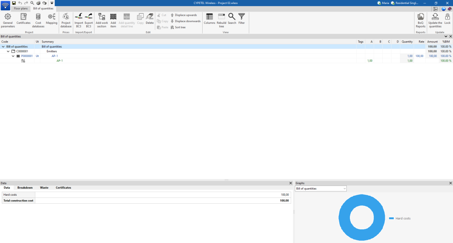The image size is (453, 243).
Task: Open the Certificates ribbon tool
Action: point(23,19)
